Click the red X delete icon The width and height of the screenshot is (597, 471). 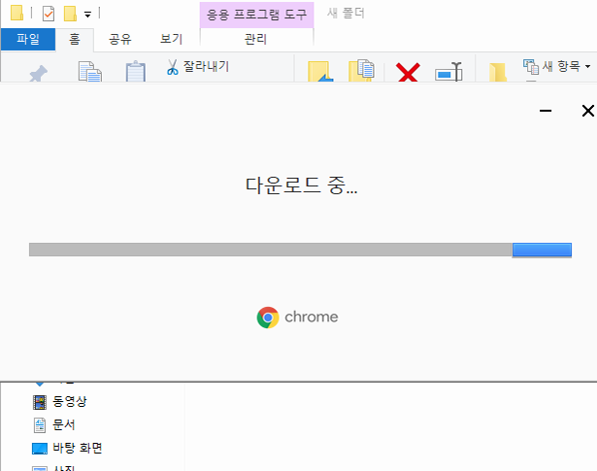[x=408, y=72]
